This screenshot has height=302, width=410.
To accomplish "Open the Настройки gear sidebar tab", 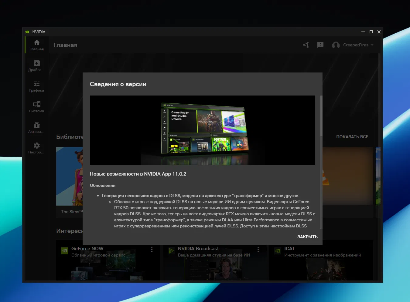I will tap(36, 148).
